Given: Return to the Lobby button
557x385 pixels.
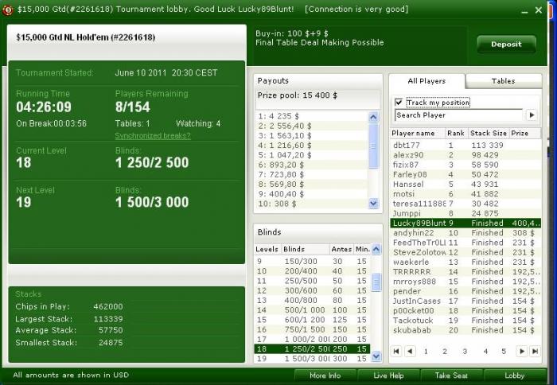Looking at the screenshot, I should coord(514,375).
